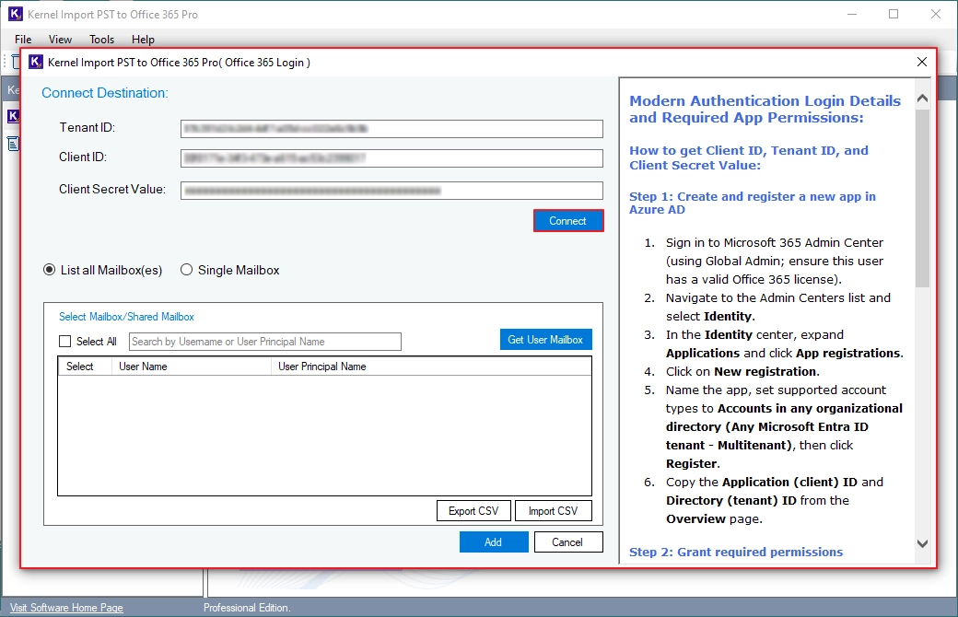The height and width of the screenshot is (617, 958).
Task: Click the scroll up arrow in help panel
Action: [923, 99]
